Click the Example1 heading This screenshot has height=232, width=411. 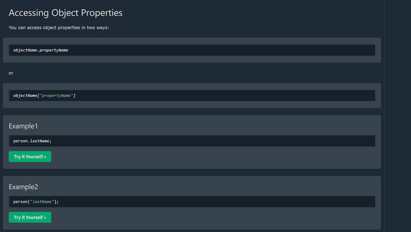point(23,126)
